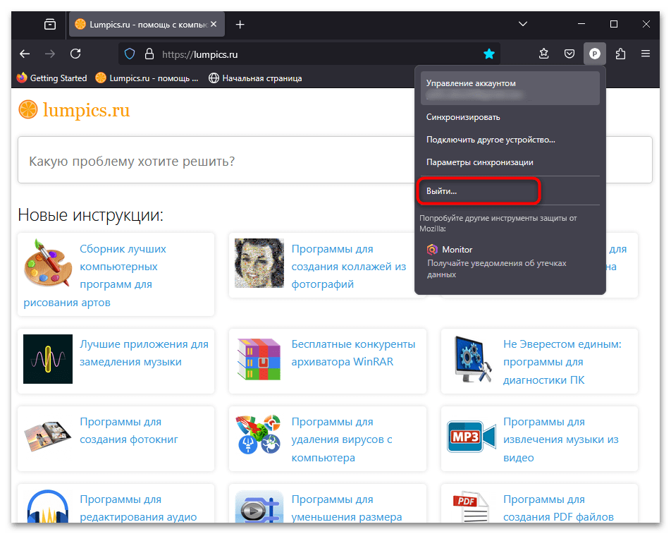671x534 pixels.
Task: Open the hamburger application menu
Action: coord(646,54)
